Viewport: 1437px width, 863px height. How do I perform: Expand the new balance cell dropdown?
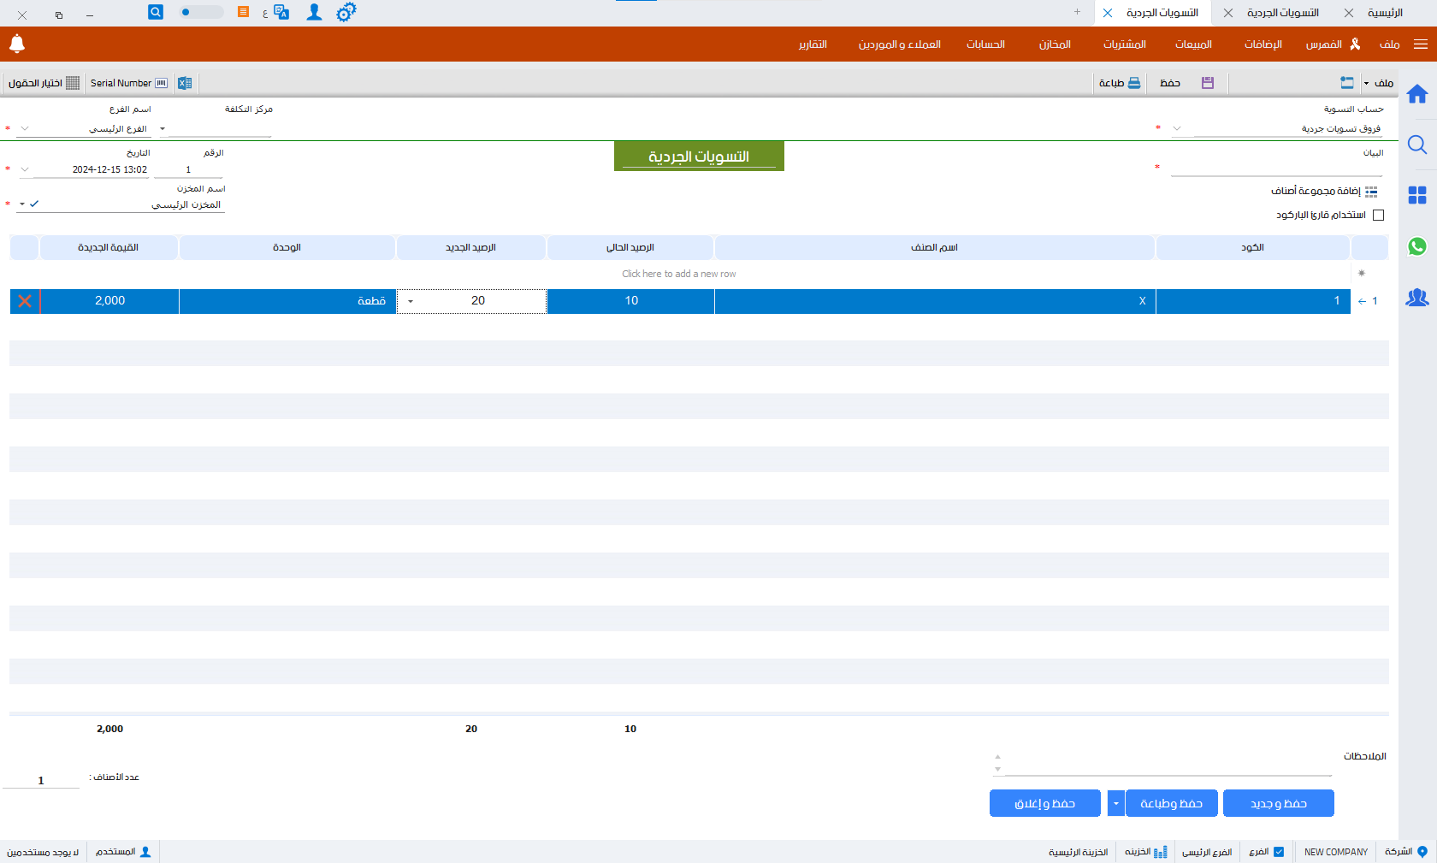411,301
